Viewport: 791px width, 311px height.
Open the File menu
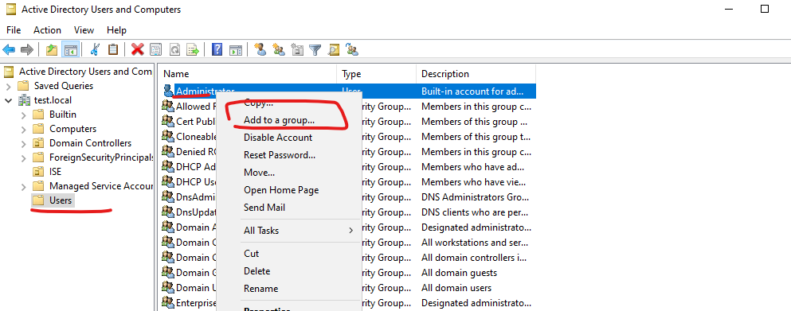(x=14, y=30)
